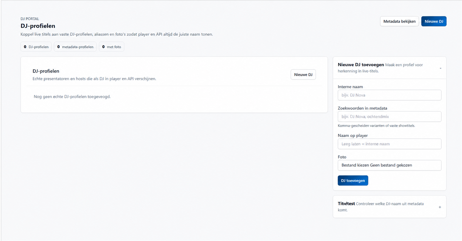Click Zoekwoorden in metadata field

pos(389,116)
